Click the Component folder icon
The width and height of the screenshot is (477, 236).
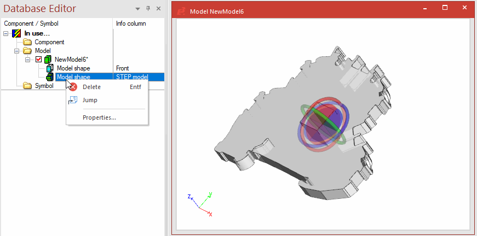(x=28, y=42)
